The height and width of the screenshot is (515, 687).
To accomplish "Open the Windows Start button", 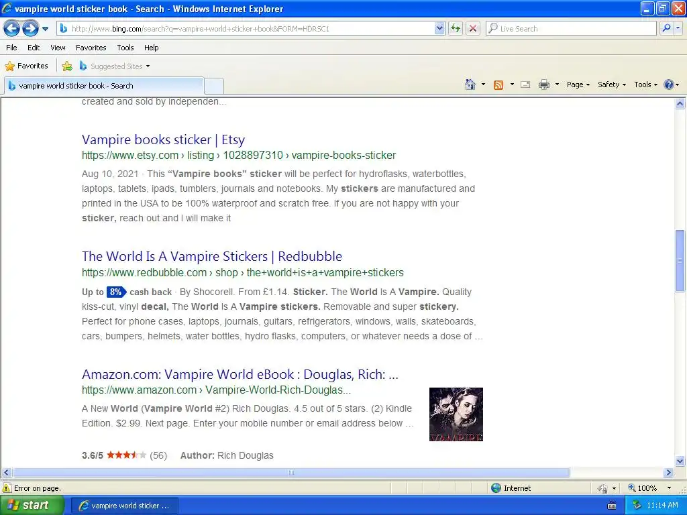I will (x=32, y=506).
